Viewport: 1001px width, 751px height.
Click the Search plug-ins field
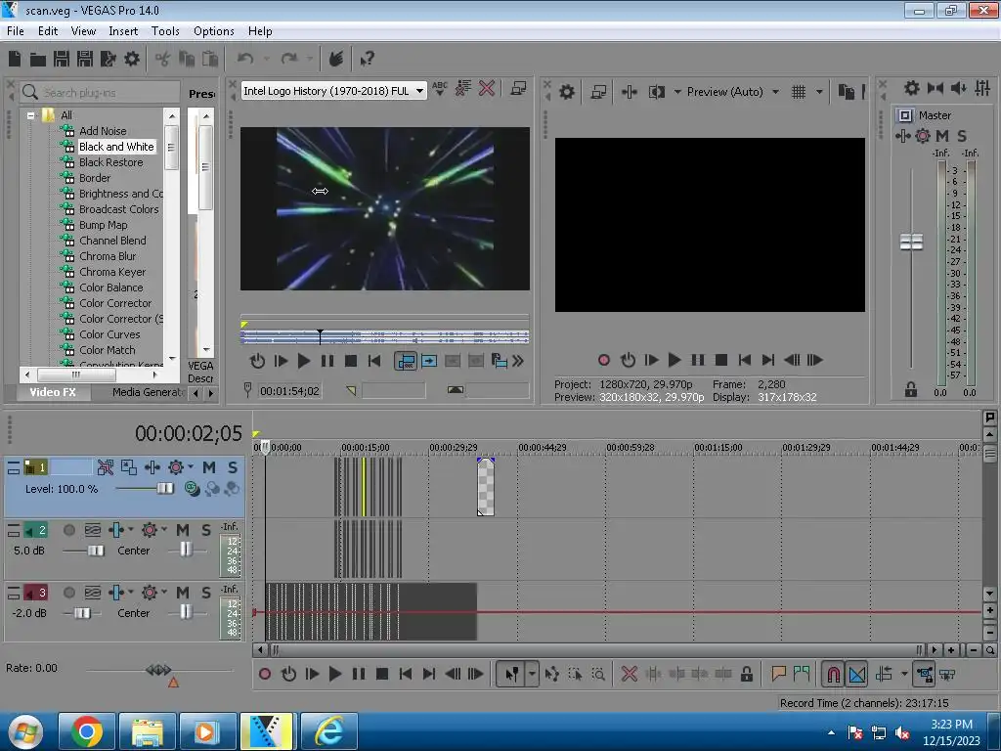(100, 93)
